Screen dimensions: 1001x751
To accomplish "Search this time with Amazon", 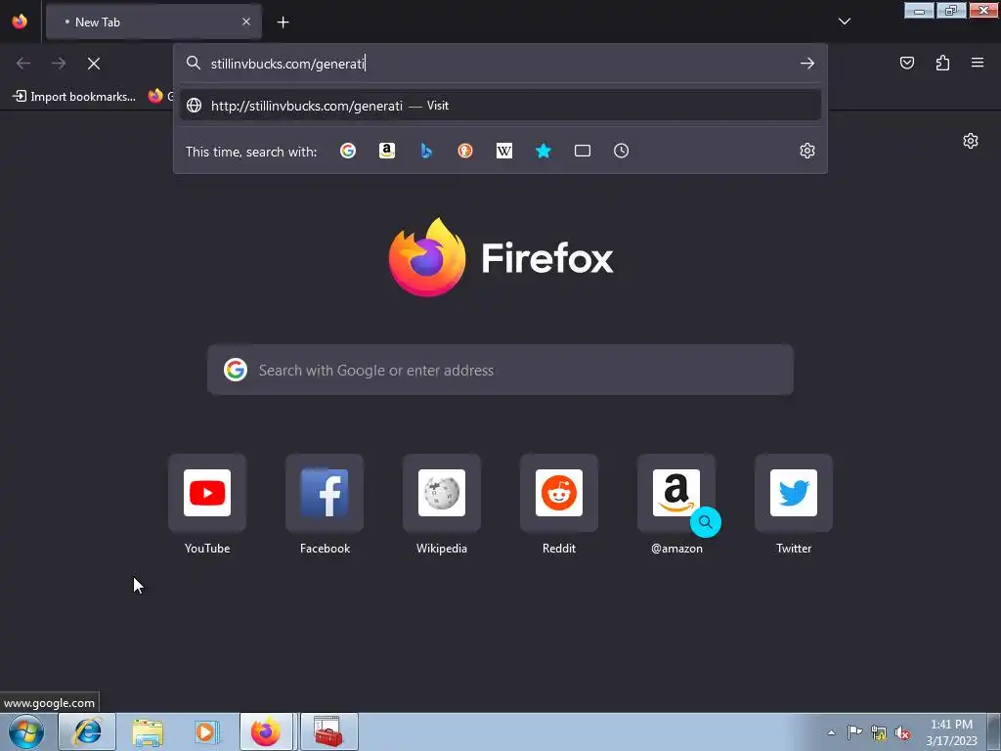I will click(387, 151).
